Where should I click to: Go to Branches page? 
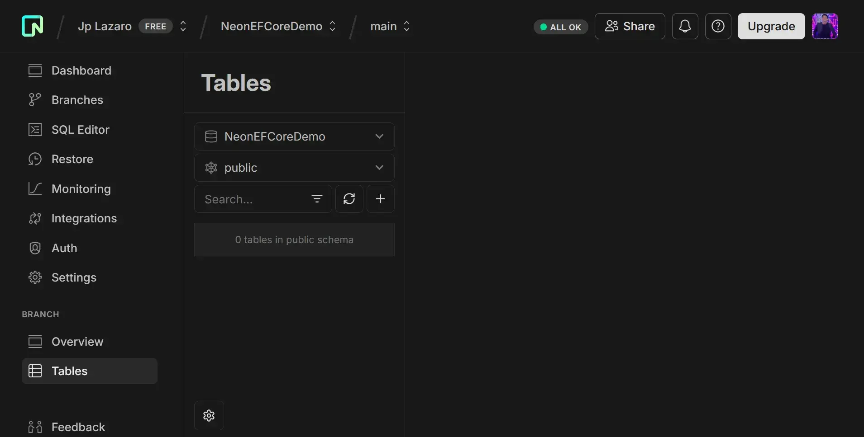[x=77, y=100]
